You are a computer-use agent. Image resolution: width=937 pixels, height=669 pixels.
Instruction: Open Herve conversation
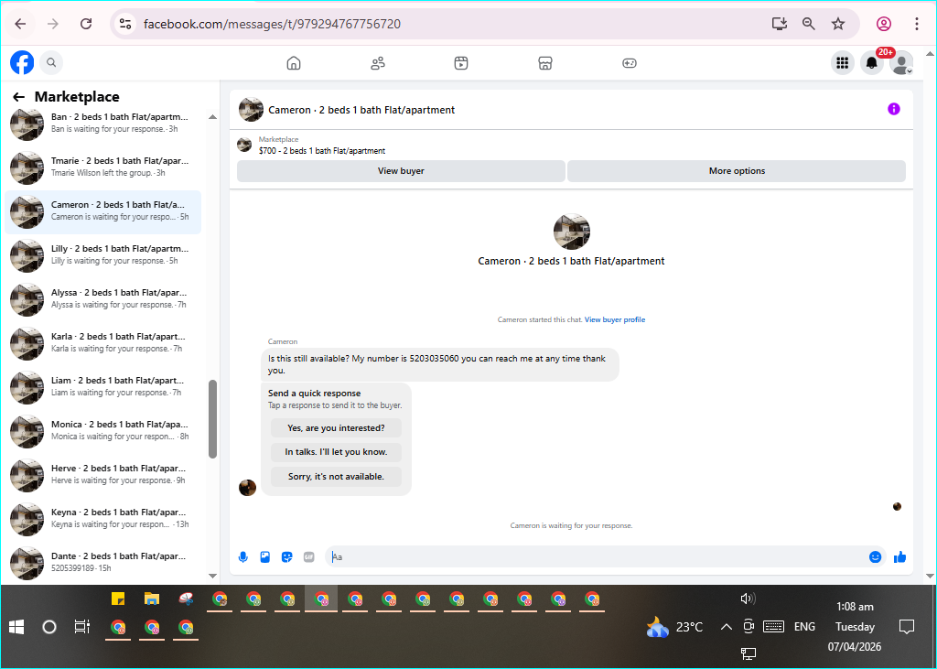(102, 476)
